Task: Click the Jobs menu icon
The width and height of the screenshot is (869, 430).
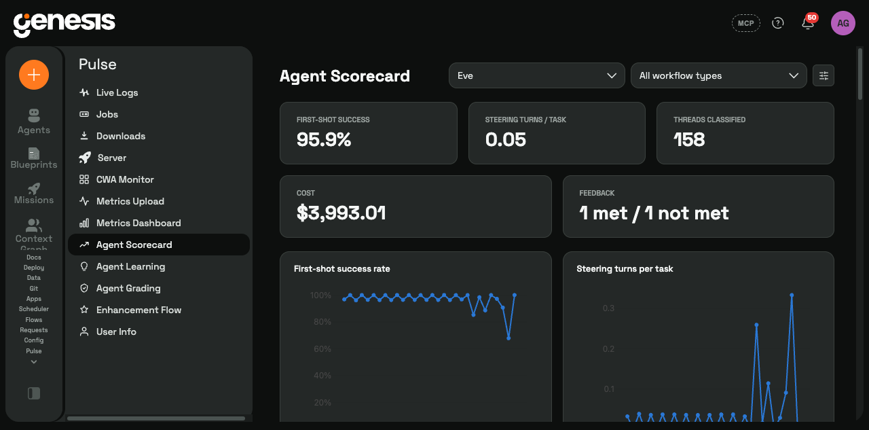Action: click(x=84, y=114)
